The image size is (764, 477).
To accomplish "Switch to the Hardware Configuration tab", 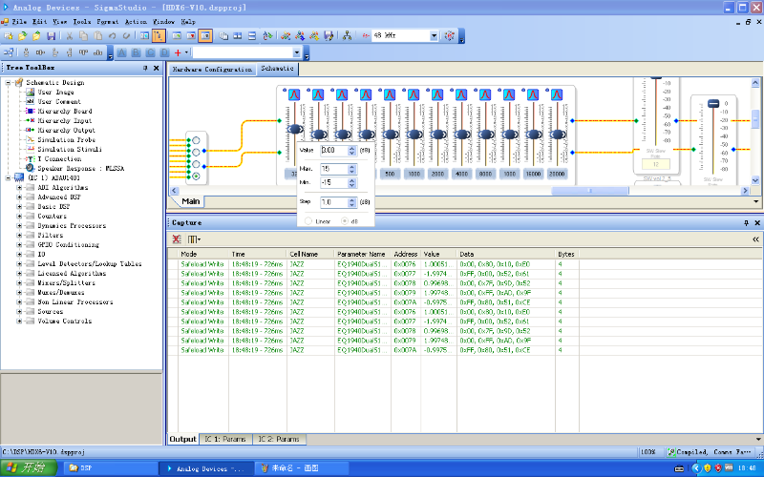I will (212, 70).
